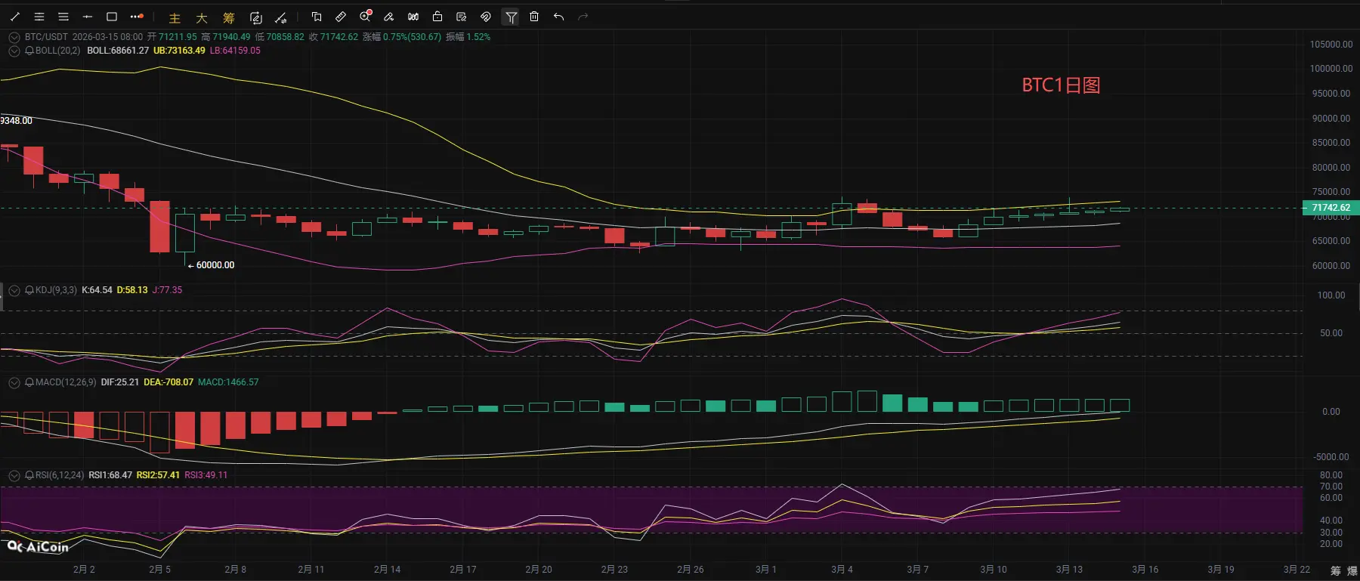
Task: Click the trash can delete drawings icon
Action: pos(534,17)
